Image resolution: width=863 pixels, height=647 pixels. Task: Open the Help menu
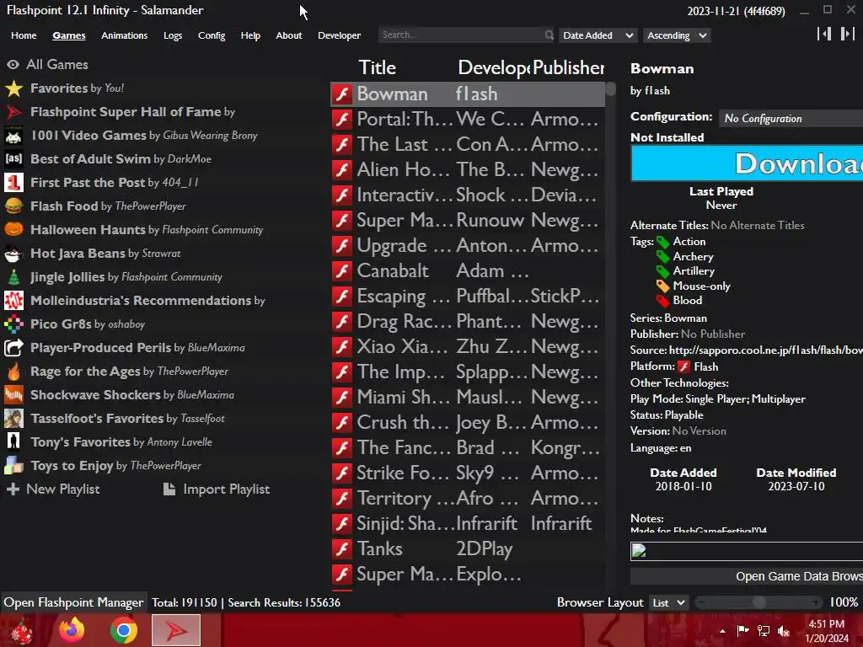pos(250,35)
